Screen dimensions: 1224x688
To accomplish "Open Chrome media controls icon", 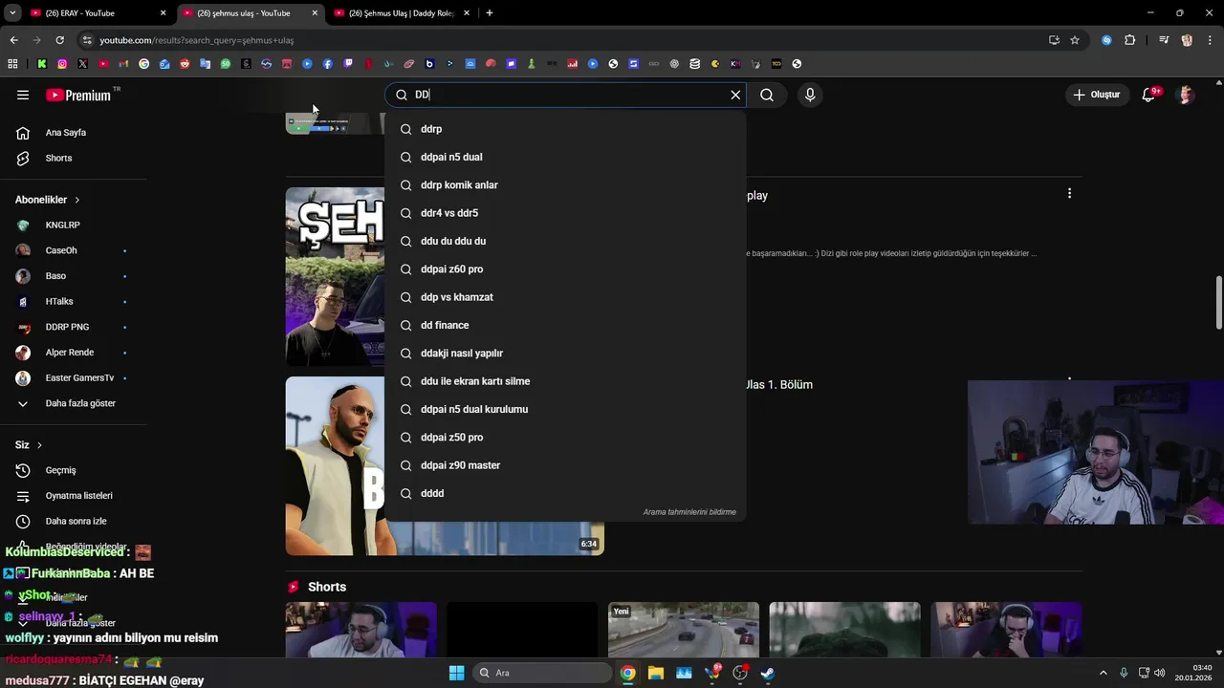I will click(x=1164, y=40).
